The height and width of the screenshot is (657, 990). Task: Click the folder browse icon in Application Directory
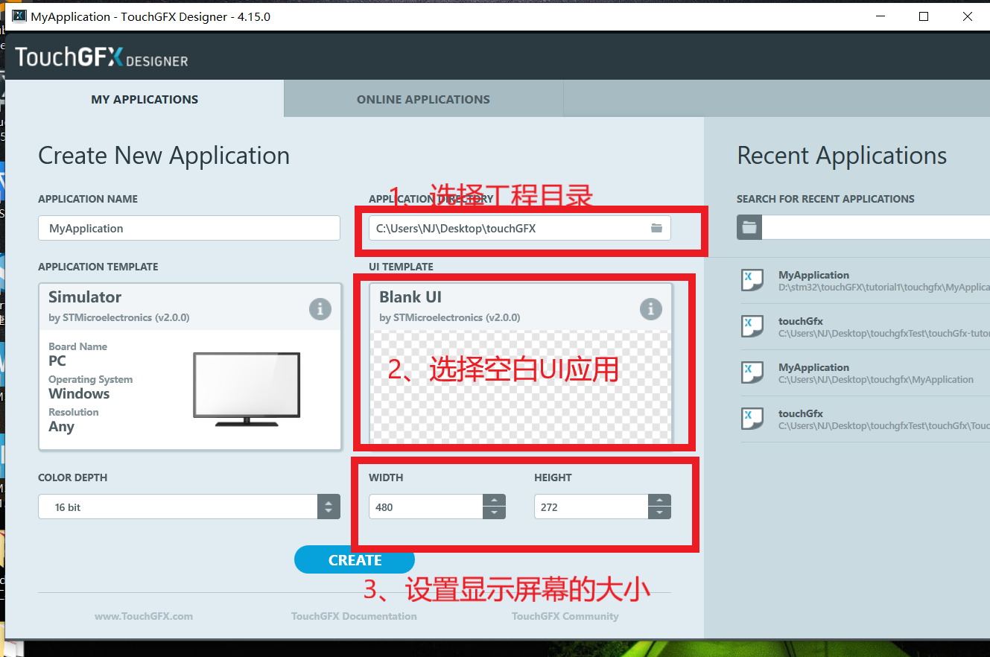657,228
